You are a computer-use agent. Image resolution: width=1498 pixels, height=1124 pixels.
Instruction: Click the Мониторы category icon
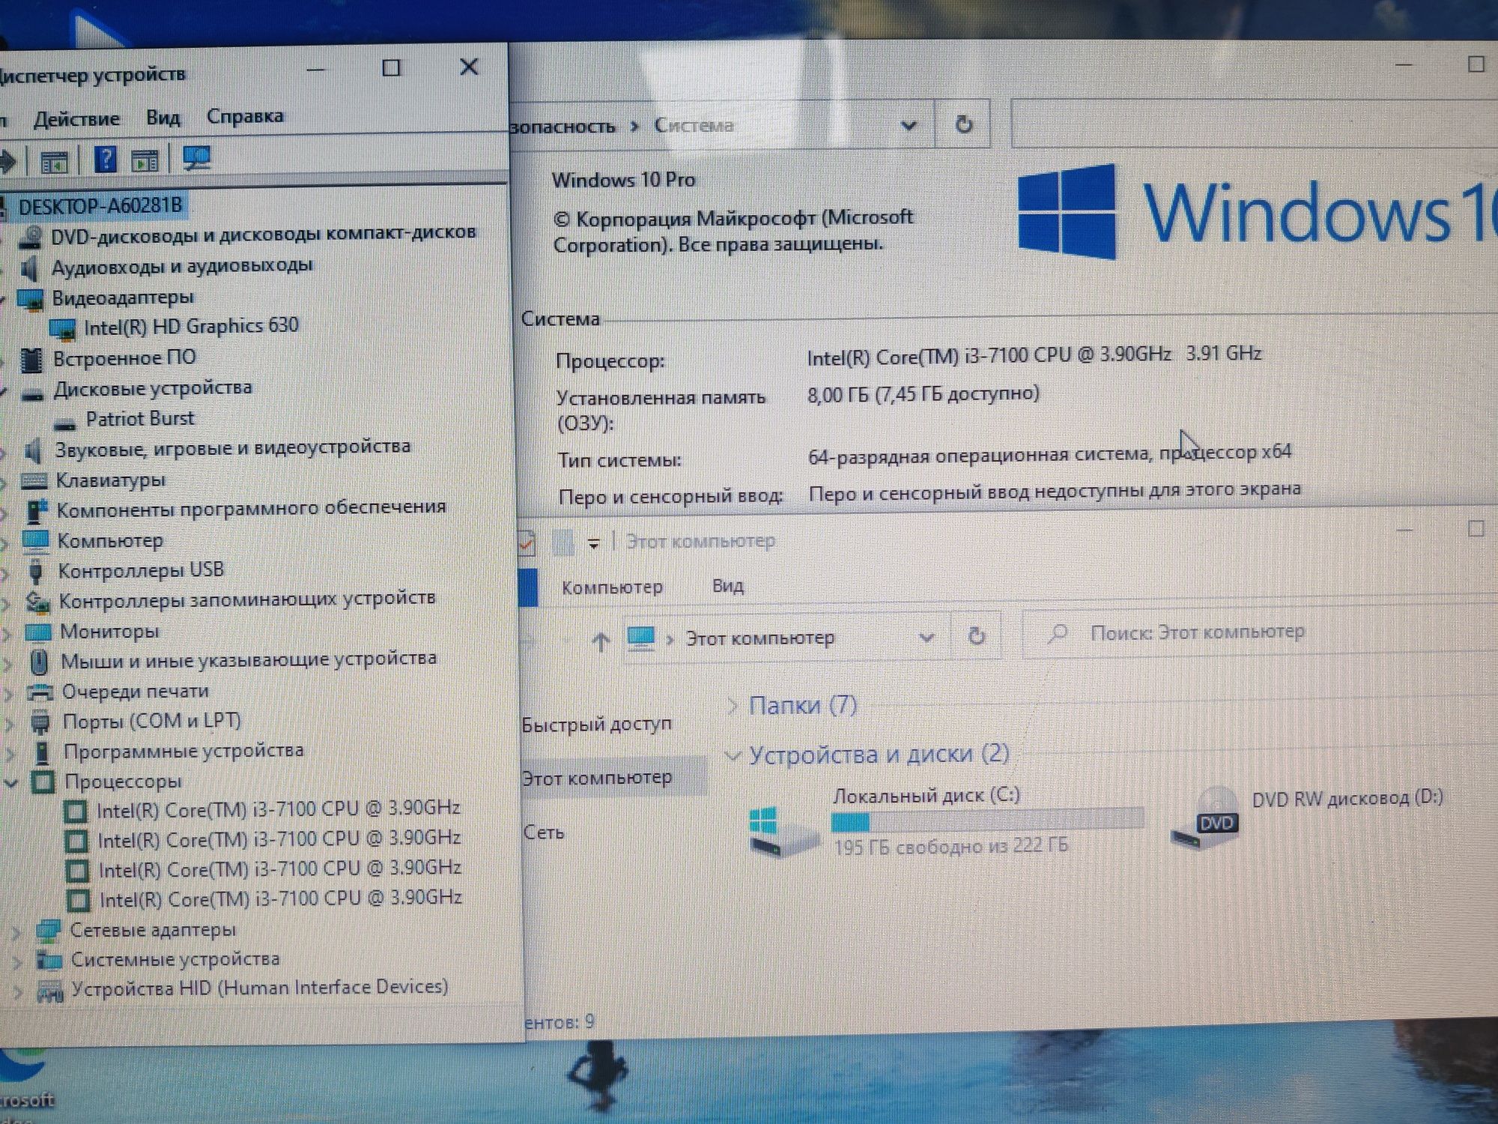click(x=37, y=632)
